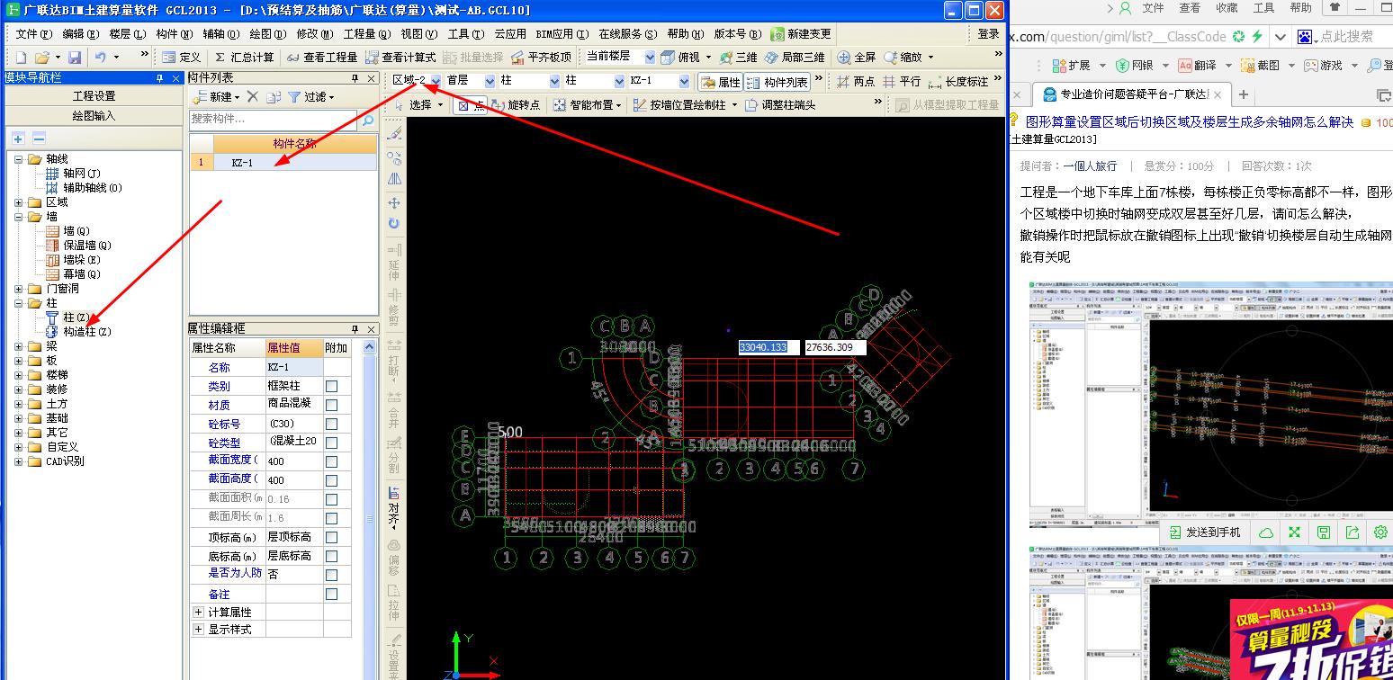This screenshot has height=680, width=1393.
Task: Open the KZ-1 component dropdown
Action: 684,81
